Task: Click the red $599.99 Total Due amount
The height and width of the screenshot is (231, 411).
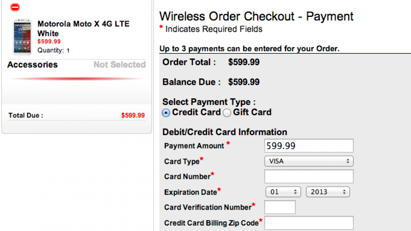Action: (133, 116)
